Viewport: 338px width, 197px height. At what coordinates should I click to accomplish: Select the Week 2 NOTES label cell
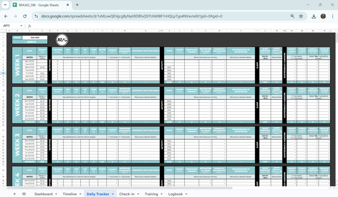coord(30,97)
